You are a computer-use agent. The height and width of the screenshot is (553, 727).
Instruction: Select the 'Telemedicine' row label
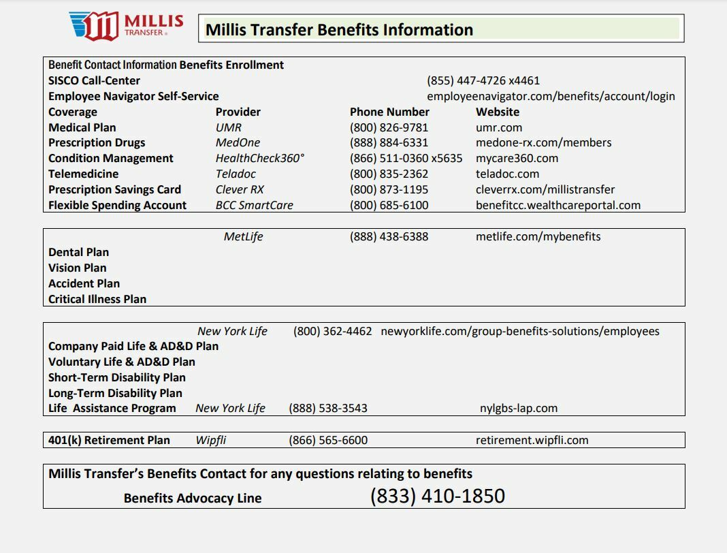pos(84,174)
